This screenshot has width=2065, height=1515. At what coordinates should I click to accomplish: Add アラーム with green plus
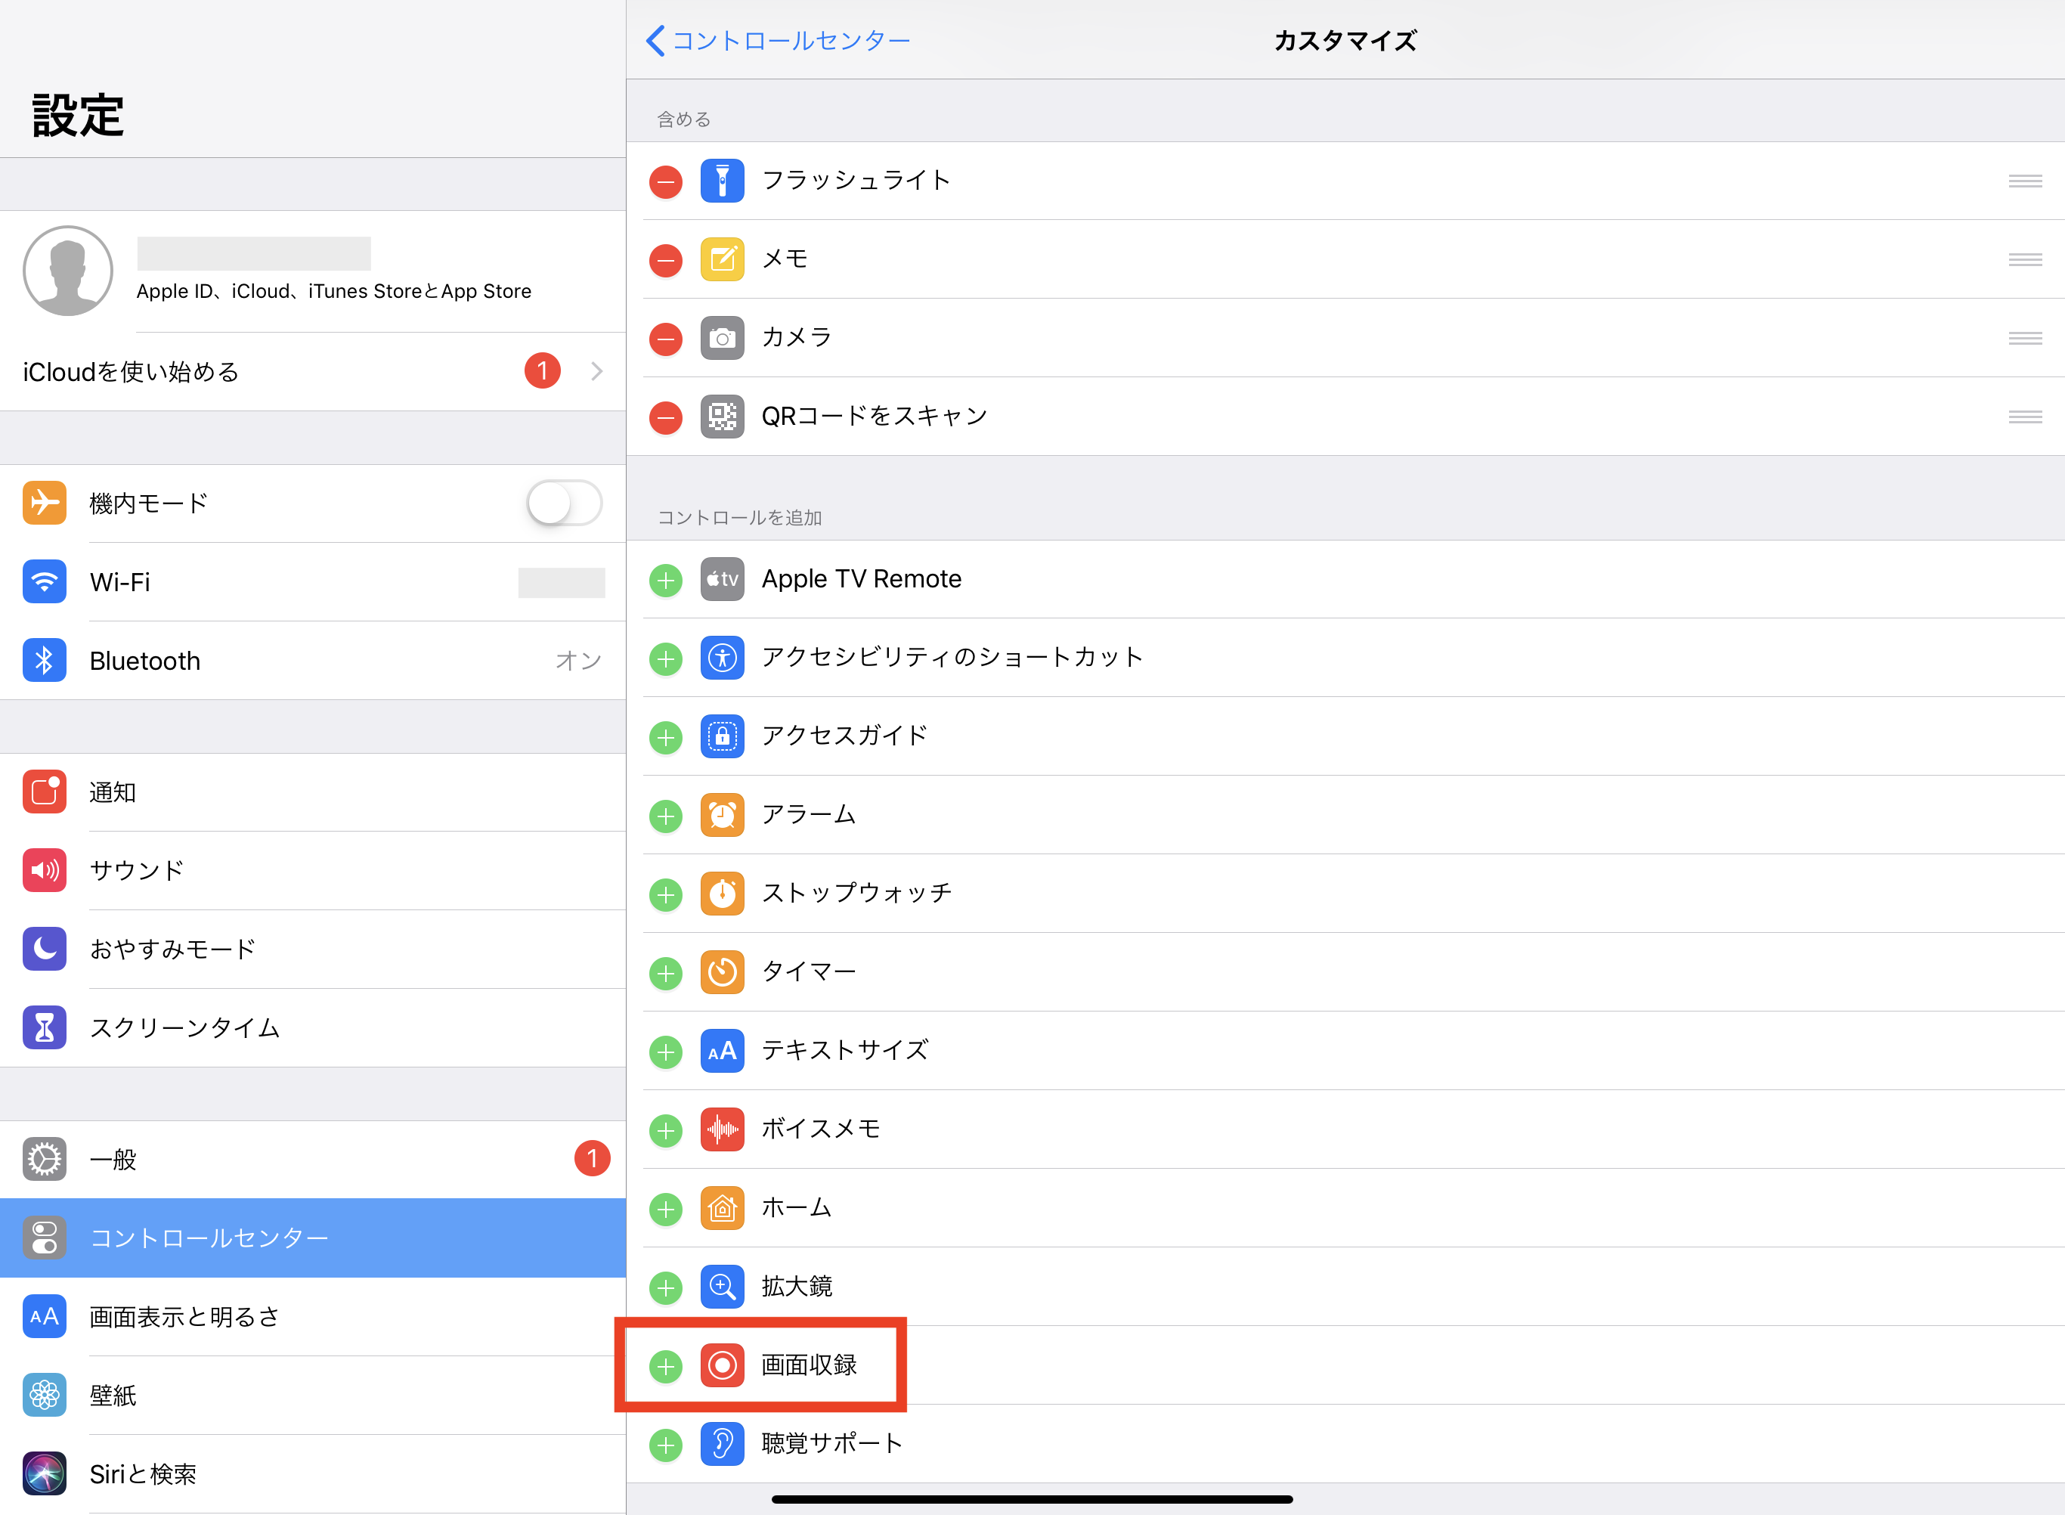click(x=666, y=816)
